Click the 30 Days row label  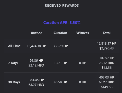click(14, 82)
